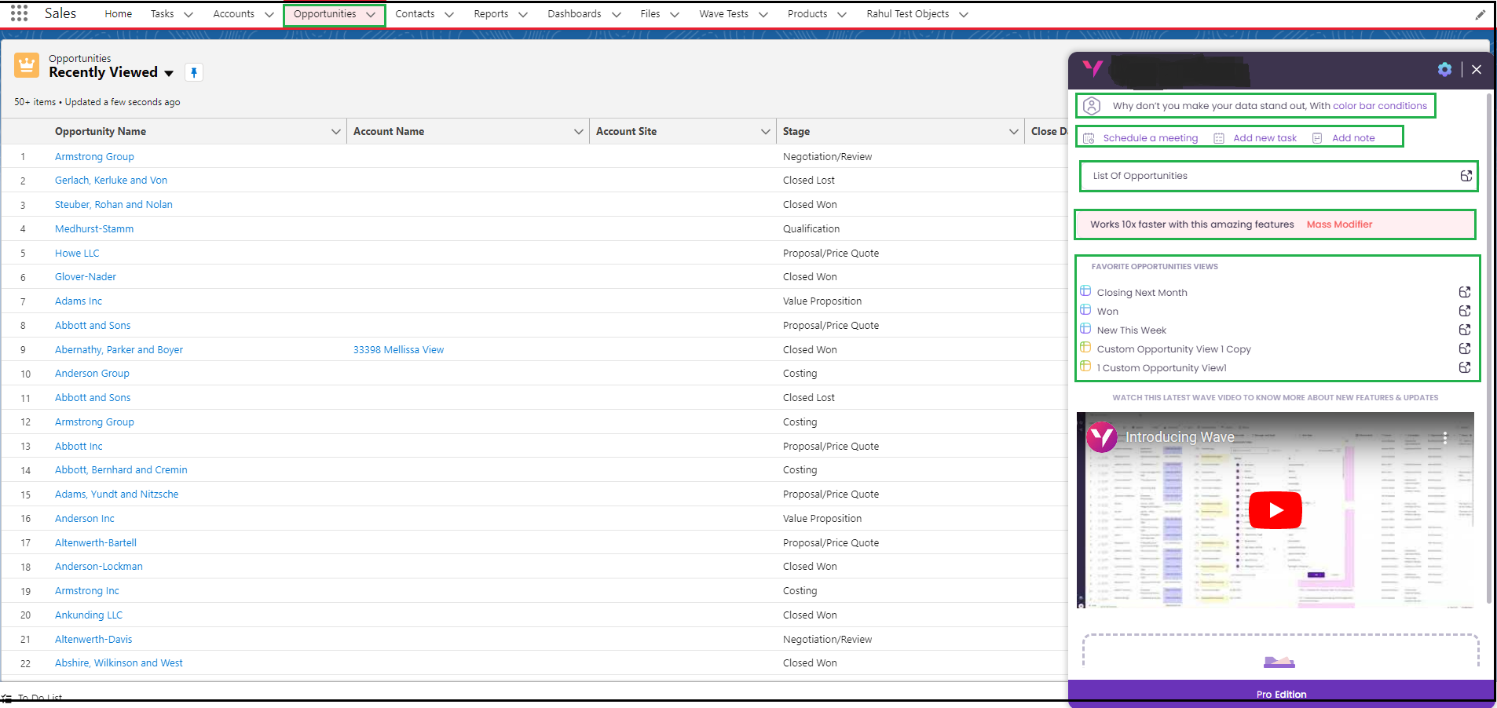
Task: Expand the Tasks tab dropdown arrow
Action: (x=188, y=14)
